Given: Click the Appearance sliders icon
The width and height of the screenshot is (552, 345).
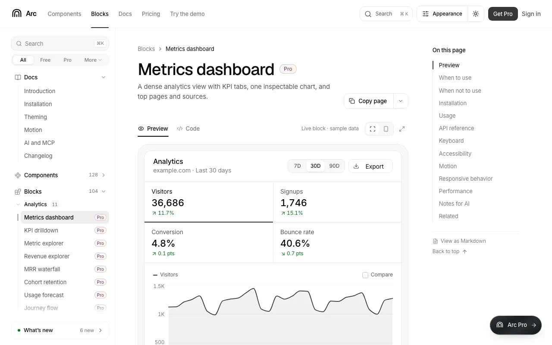Looking at the screenshot, I should tap(426, 14).
